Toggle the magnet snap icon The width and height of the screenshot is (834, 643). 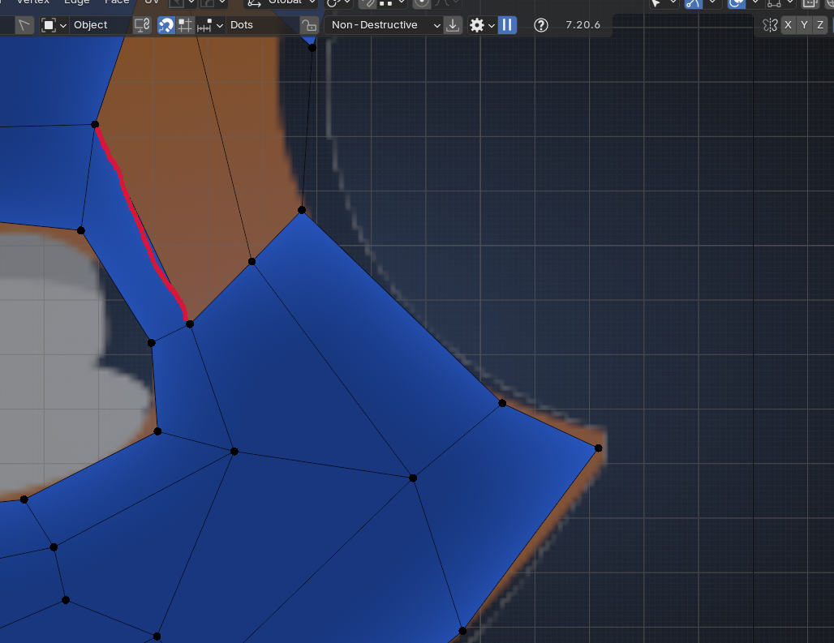[166, 25]
